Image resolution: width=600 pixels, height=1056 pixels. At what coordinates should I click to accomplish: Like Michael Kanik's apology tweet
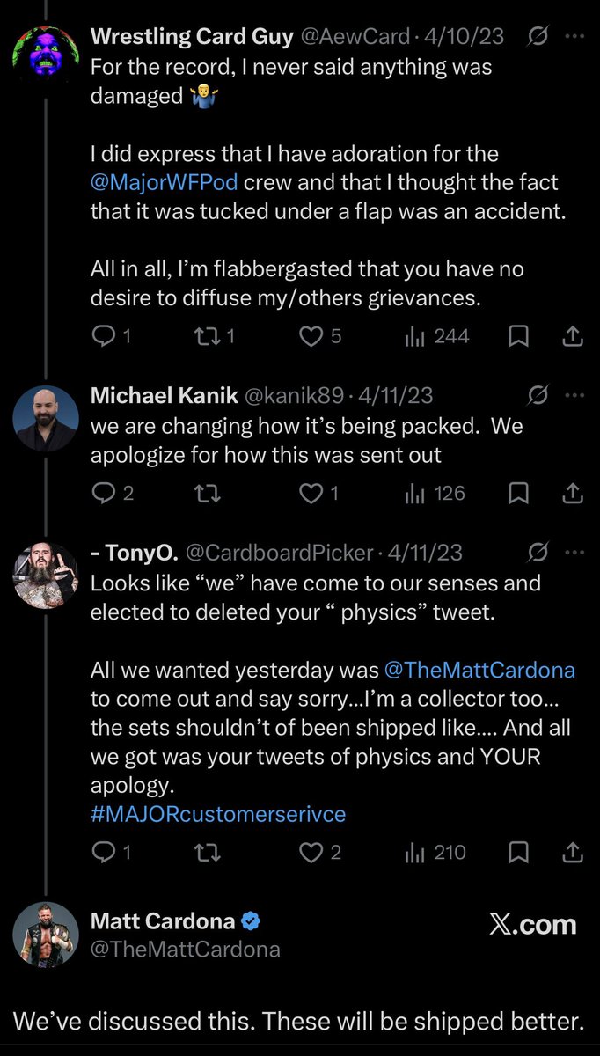[311, 494]
